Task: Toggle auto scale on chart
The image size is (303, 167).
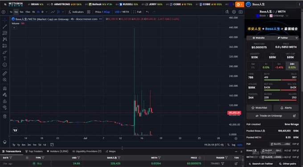Action: click(x=240, y=145)
